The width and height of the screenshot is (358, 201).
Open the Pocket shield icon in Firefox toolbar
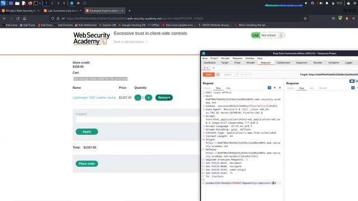click(x=333, y=18)
